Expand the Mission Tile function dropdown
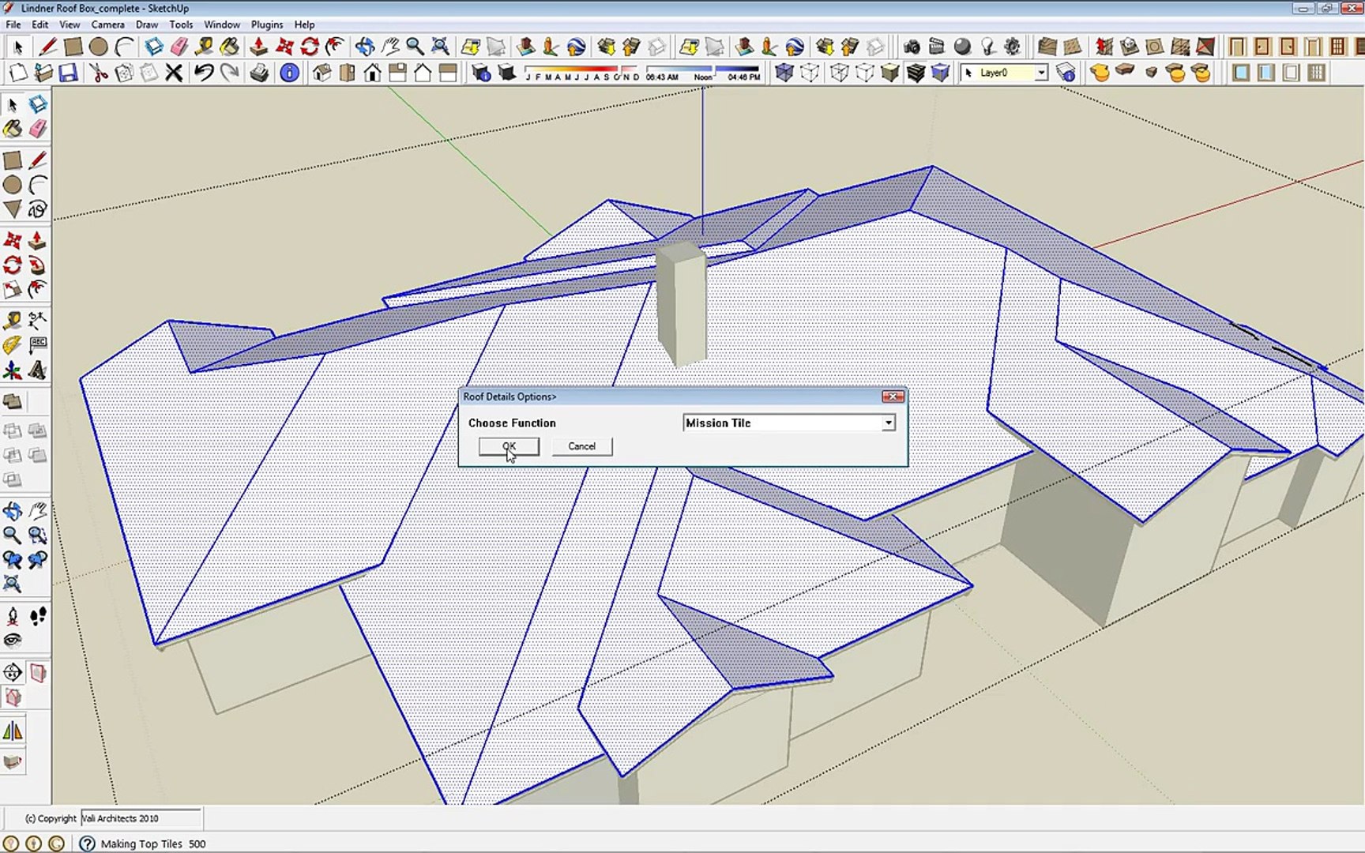 [x=889, y=423]
